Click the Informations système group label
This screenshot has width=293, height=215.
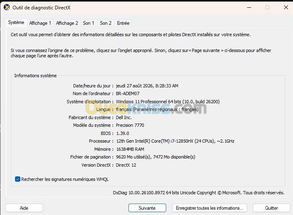[x=35, y=76]
